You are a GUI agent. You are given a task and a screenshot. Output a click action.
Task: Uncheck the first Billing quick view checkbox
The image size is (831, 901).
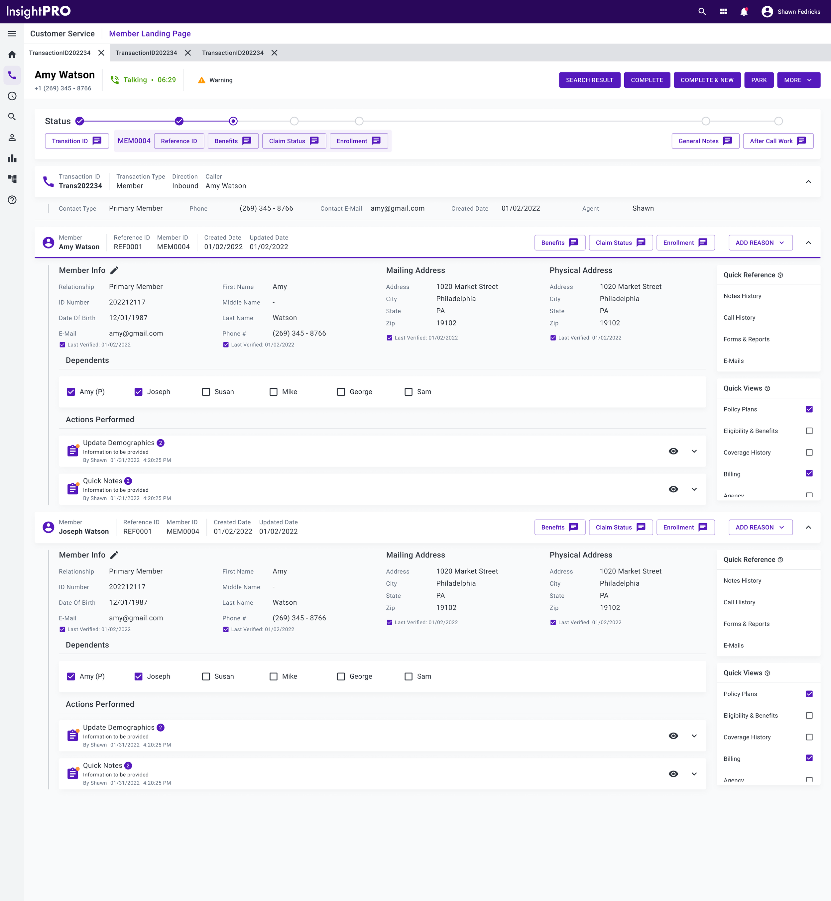point(809,473)
